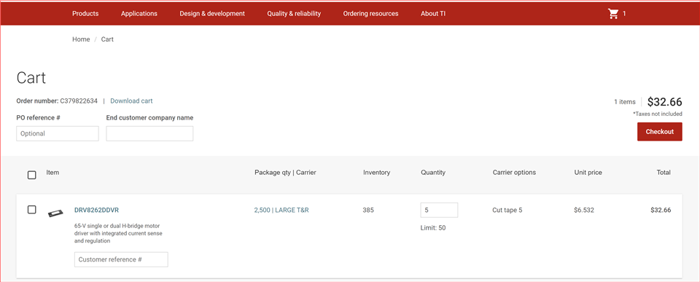Image resolution: width=700 pixels, height=282 pixels.
Task: Check the DRV8262DDVR row checkbox
Action: pos(31,210)
